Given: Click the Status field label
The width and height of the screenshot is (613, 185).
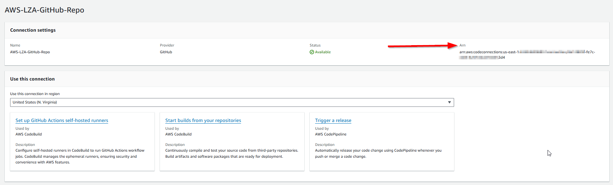Looking at the screenshot, I should (x=315, y=45).
